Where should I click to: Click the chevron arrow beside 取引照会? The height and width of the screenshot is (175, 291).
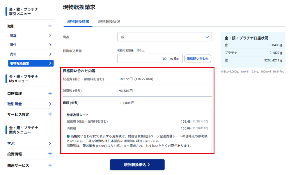[50, 104]
